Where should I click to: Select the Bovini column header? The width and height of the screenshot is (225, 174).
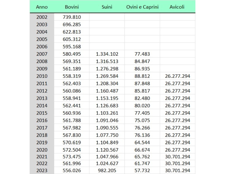tap(72, 7)
